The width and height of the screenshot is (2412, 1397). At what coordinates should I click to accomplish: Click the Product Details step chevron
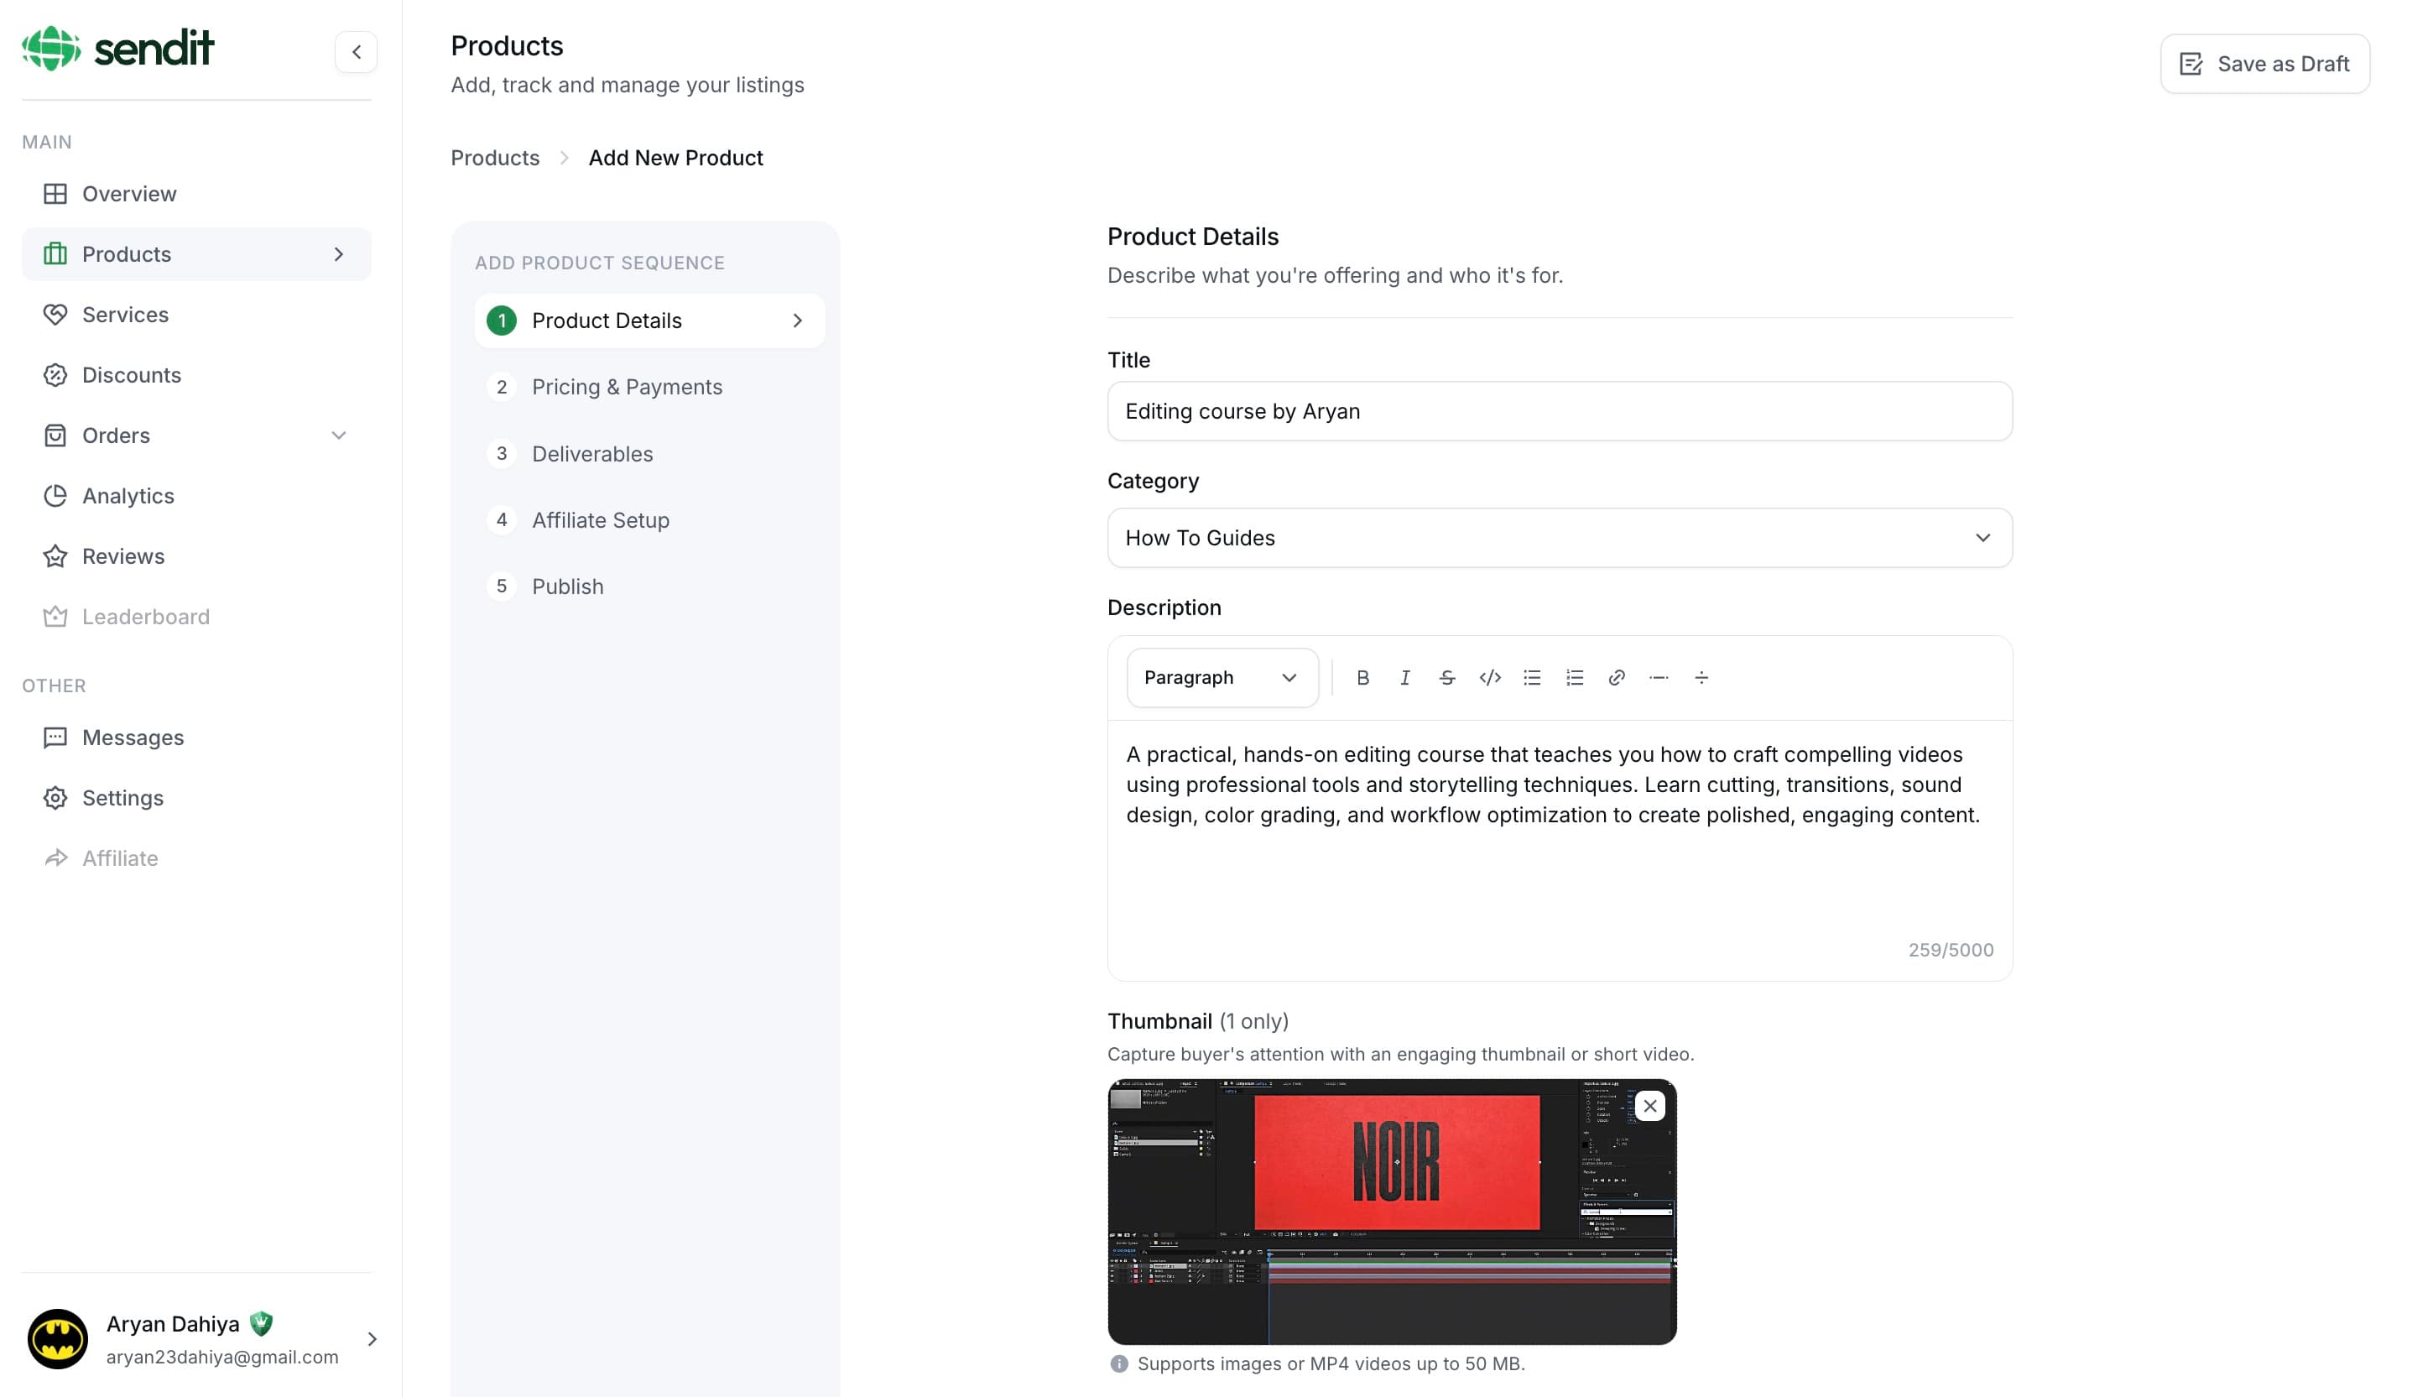pos(797,321)
